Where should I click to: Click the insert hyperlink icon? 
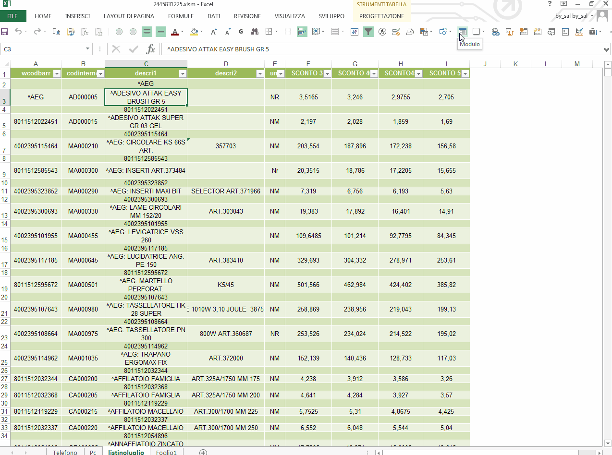click(x=495, y=32)
